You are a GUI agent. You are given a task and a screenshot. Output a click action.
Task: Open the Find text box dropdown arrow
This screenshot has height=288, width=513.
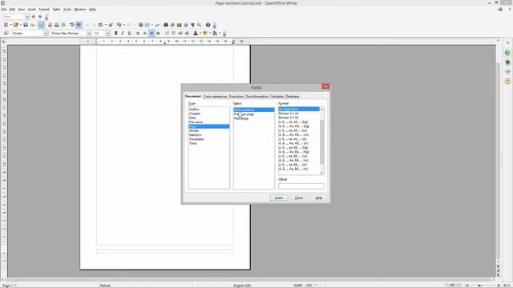[27, 17]
